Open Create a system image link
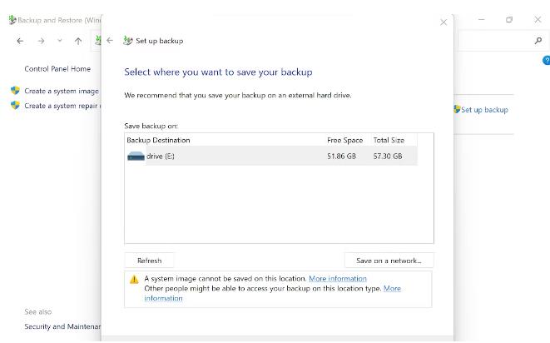 62,91
